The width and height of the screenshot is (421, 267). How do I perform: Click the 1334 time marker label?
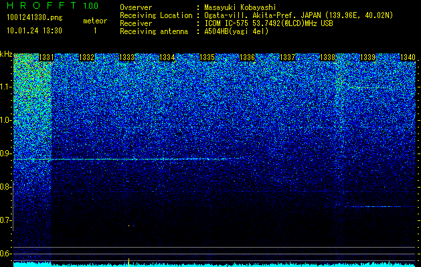pos(167,57)
